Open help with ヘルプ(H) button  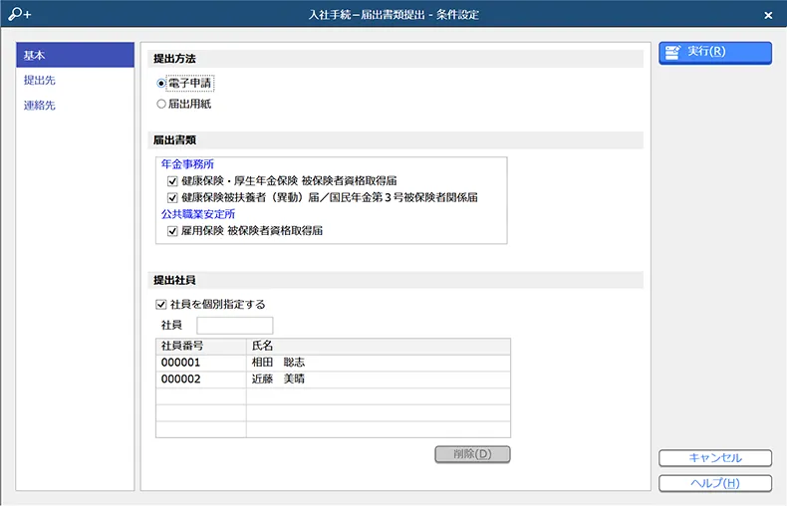click(715, 483)
